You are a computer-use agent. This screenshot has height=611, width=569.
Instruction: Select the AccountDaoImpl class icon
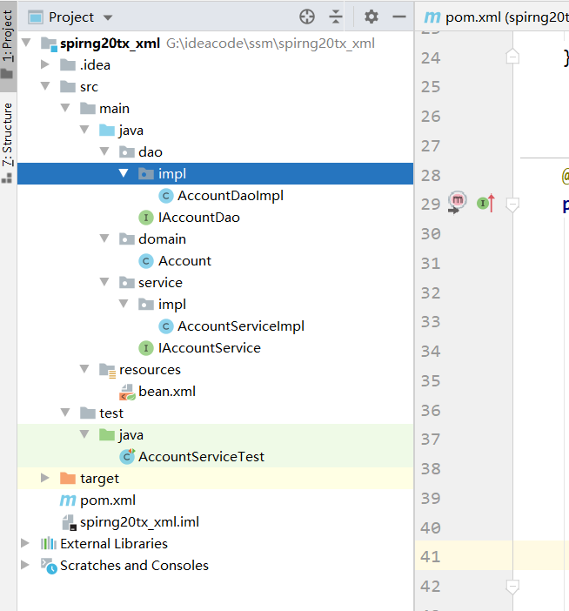tap(166, 196)
